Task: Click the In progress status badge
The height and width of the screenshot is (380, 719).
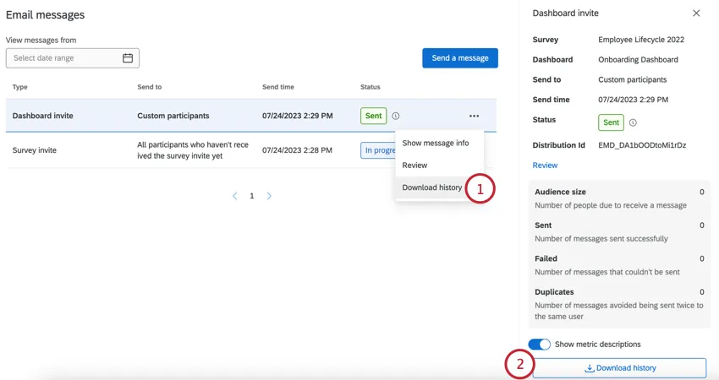Action: pyautogui.click(x=378, y=150)
